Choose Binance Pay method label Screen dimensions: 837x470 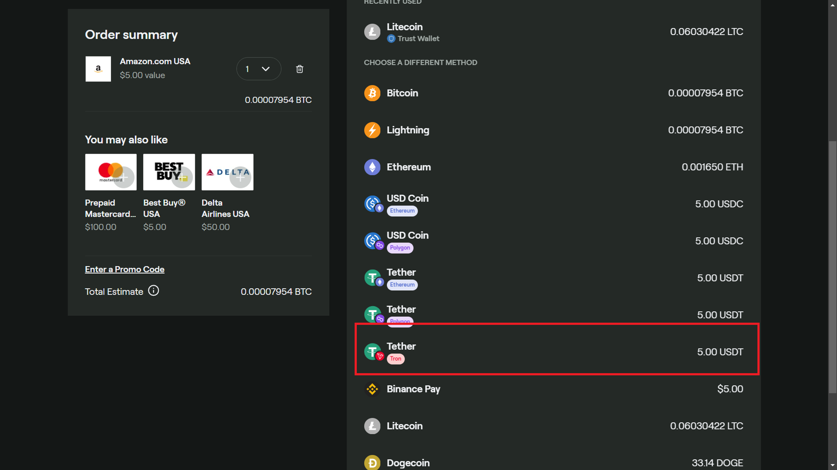[413, 389]
